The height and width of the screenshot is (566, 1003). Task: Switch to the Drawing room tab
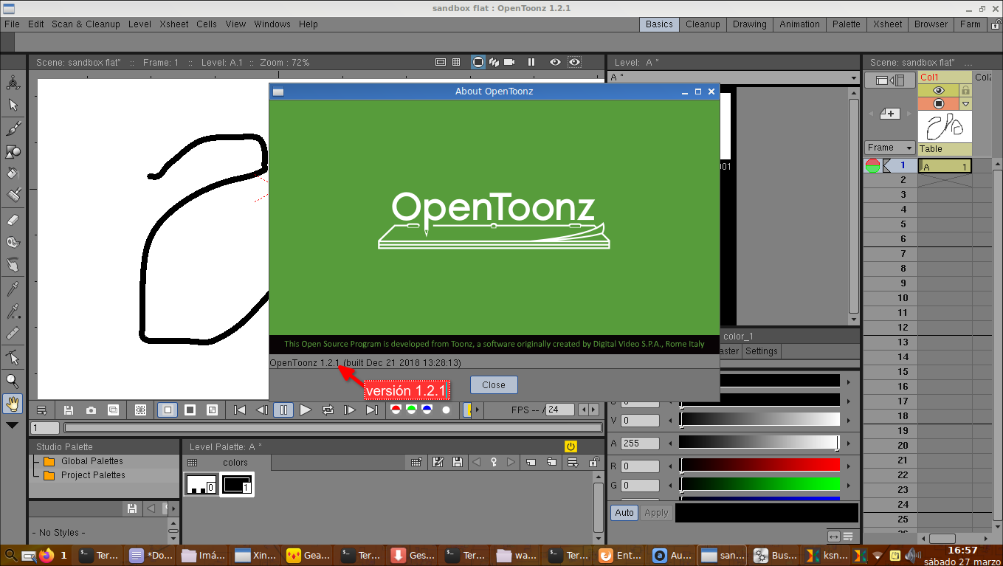[x=749, y=24]
